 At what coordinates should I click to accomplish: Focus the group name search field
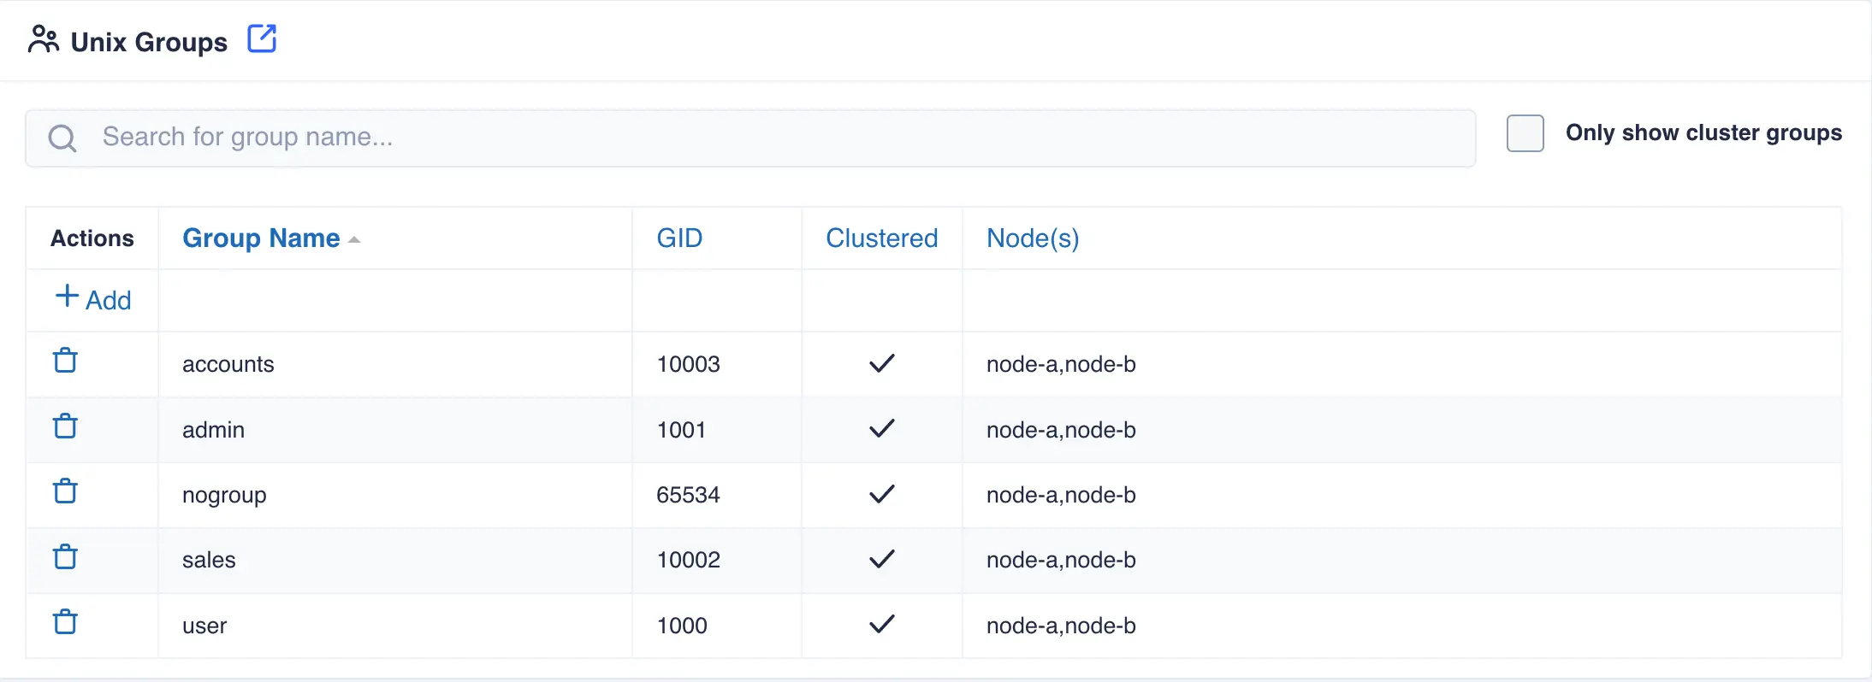[x=770, y=138]
